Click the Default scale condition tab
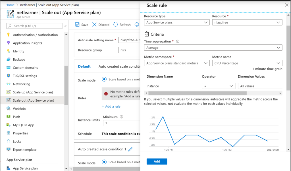Image resolution: width=291 pixels, height=171 pixels. pos(84,66)
